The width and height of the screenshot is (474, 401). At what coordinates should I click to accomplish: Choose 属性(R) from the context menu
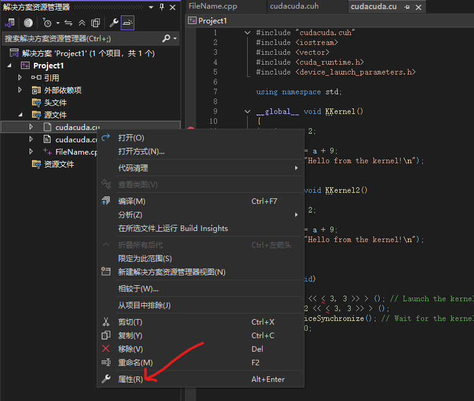pyautogui.click(x=130, y=379)
